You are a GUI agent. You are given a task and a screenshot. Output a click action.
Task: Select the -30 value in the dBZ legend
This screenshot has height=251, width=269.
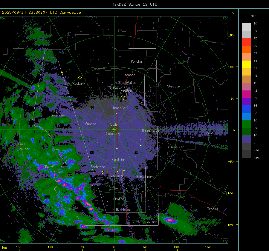tap(256, 158)
